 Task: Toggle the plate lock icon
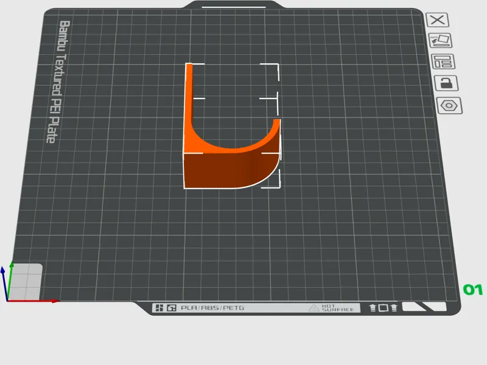tap(446, 83)
